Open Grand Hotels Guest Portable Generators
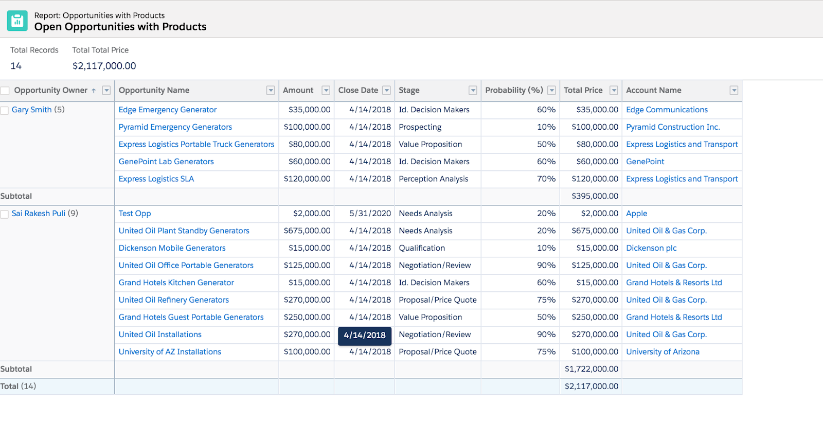This screenshot has height=421, width=823. point(191,317)
